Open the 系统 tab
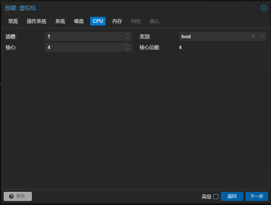271x205 pixels. [x=60, y=21]
